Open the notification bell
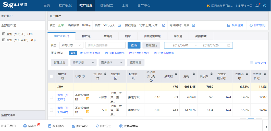271x131 pixels. [x=257, y=5]
